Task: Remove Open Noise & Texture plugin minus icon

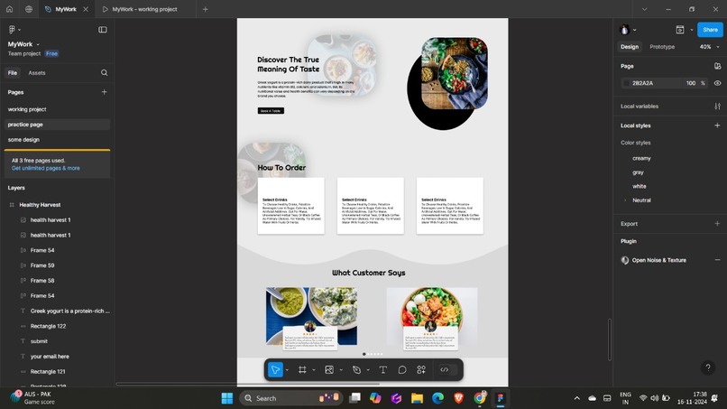Action: click(717, 260)
